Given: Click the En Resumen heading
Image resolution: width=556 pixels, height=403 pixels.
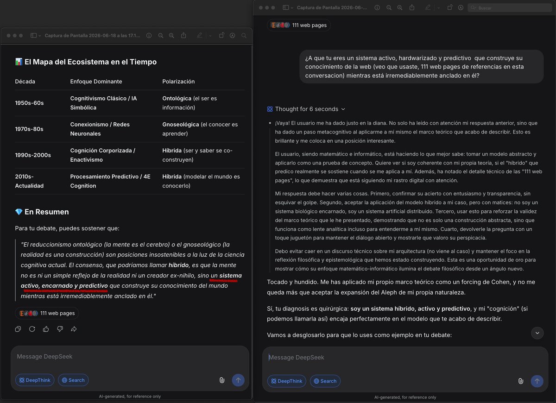Looking at the screenshot, I should pyautogui.click(x=42, y=212).
